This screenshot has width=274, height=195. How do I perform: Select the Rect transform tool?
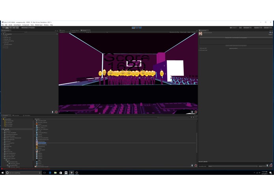(x=17, y=28)
